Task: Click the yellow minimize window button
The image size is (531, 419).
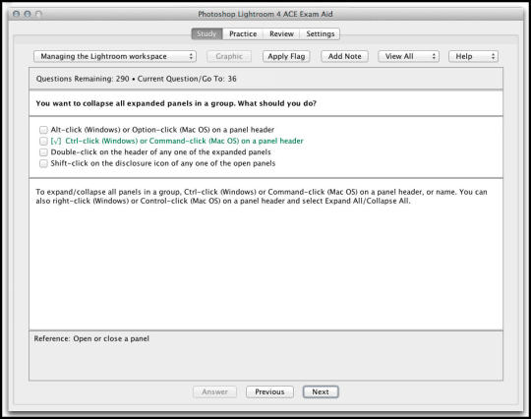Action: [x=28, y=14]
